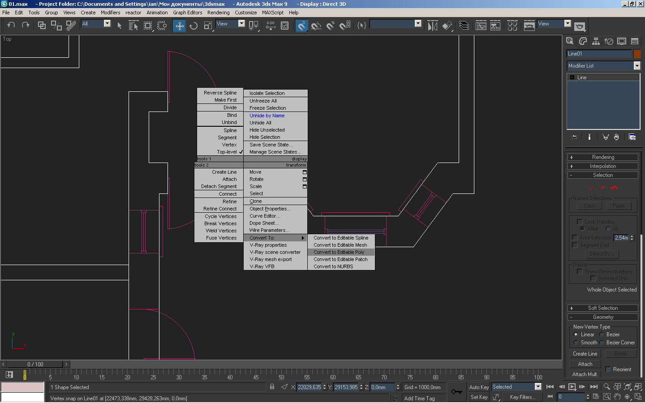Select the Bezier Corner radio button

[x=602, y=343]
